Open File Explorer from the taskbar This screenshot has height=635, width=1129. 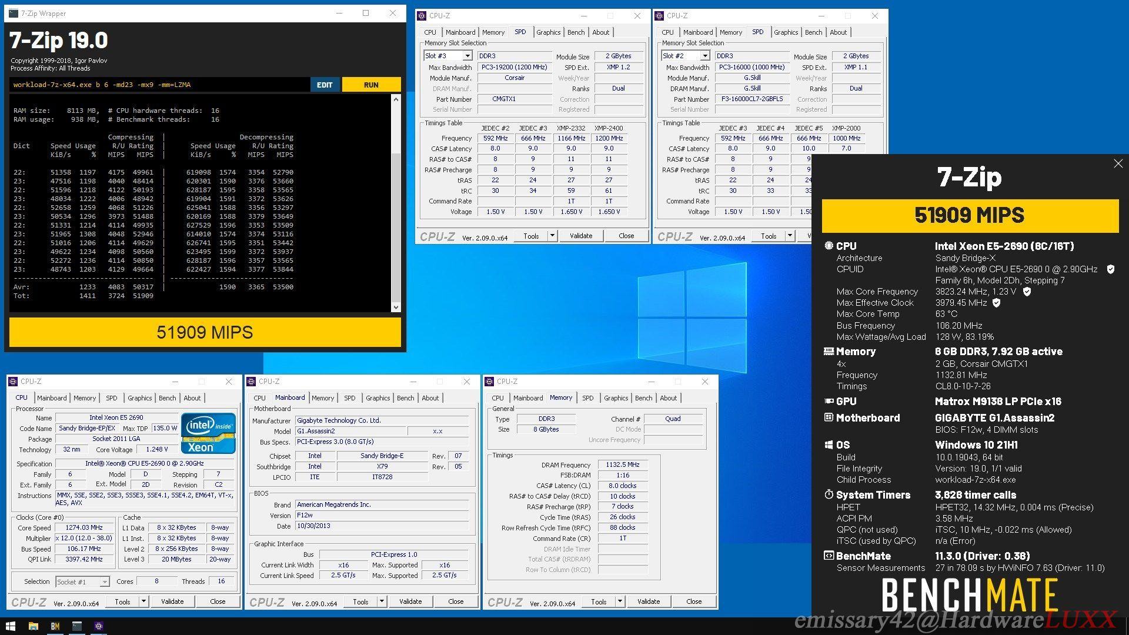[x=33, y=626]
